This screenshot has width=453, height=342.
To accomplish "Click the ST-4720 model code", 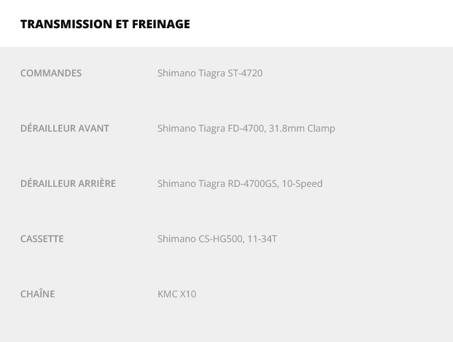I will pos(245,73).
